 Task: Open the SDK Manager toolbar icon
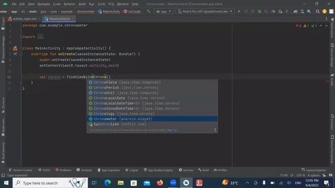click(x=309, y=11)
